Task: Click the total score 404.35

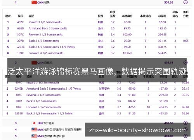Action: click(x=163, y=107)
